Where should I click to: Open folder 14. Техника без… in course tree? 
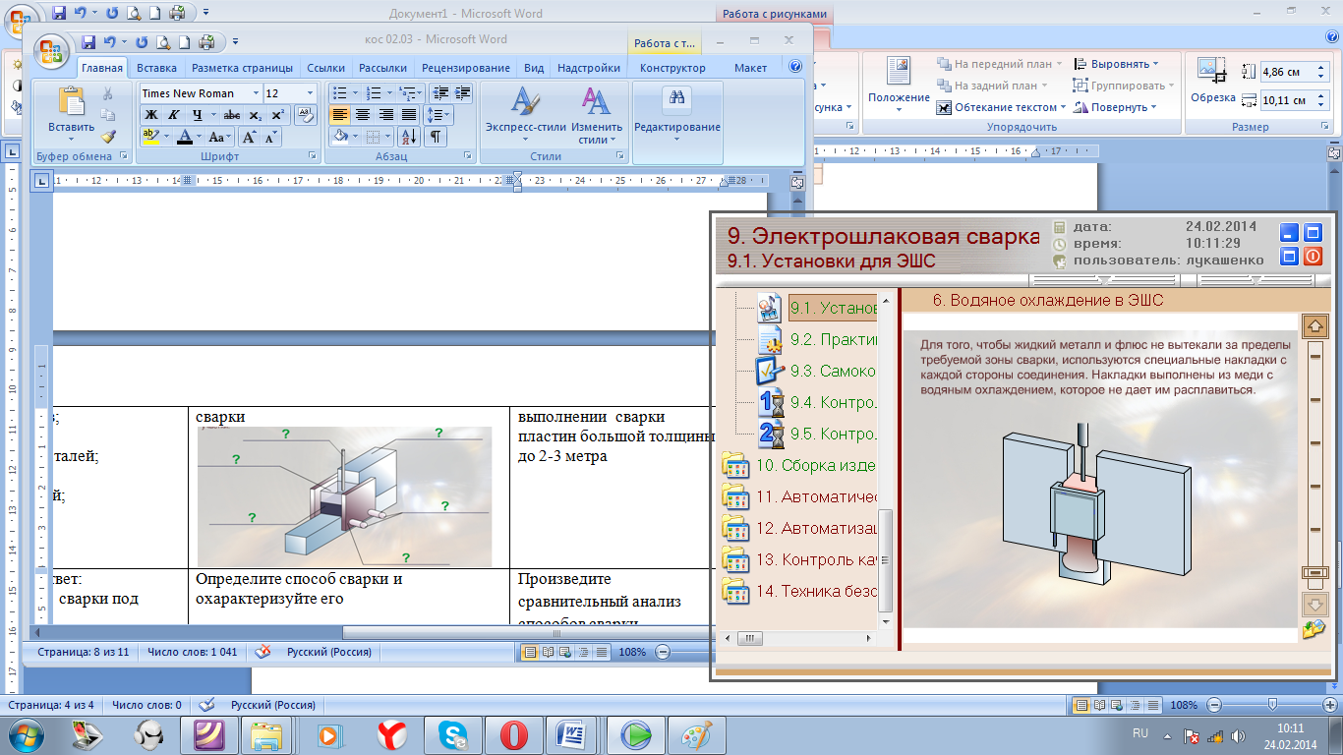799,591
